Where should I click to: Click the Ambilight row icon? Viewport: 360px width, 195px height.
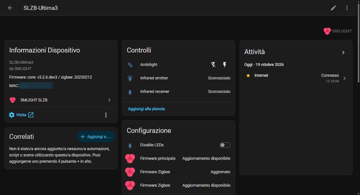click(130, 65)
